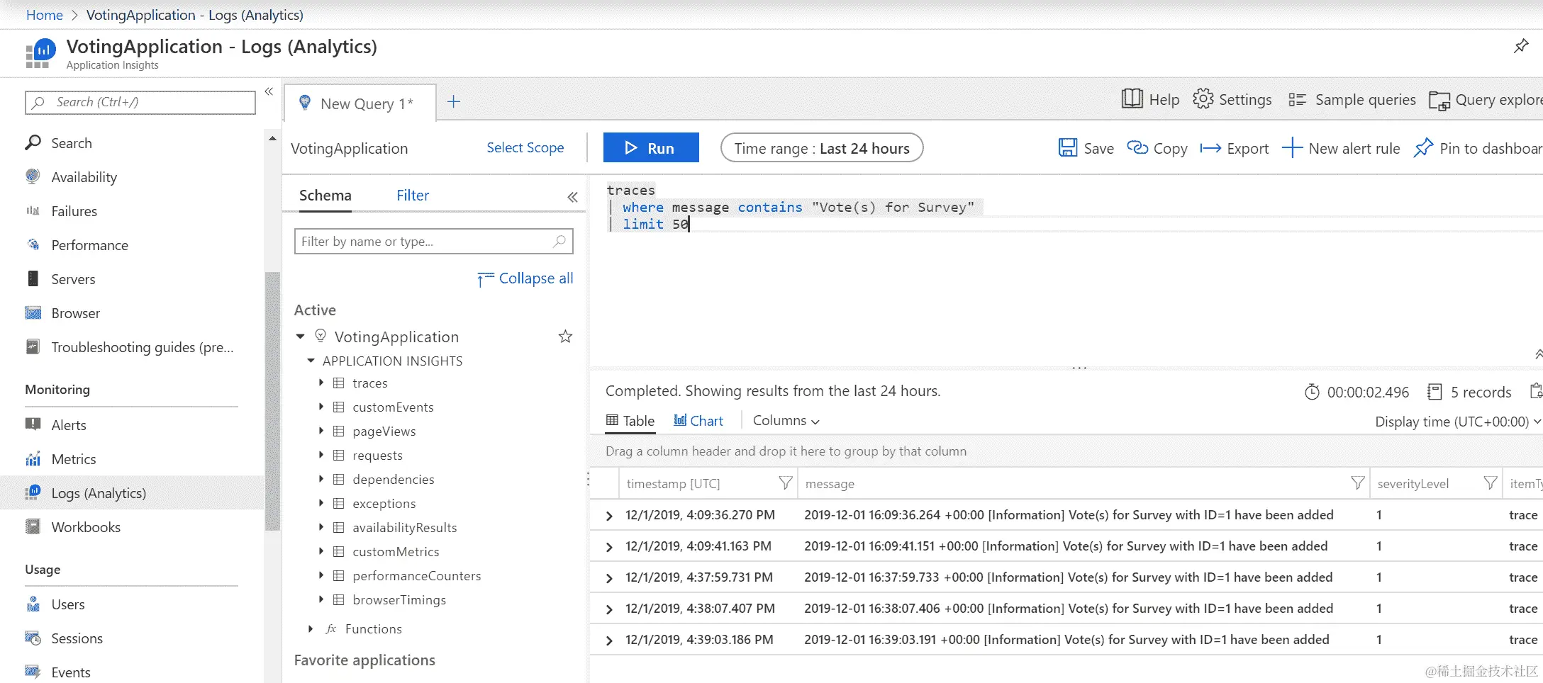The height and width of the screenshot is (683, 1543).
Task: Collapse the APPLICATION INSIGHTS tree group
Action: 311,361
